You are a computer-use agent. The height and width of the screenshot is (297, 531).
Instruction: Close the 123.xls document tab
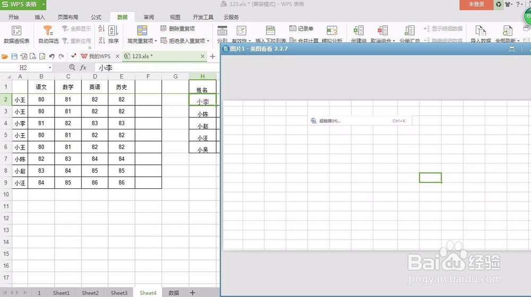[202, 56]
